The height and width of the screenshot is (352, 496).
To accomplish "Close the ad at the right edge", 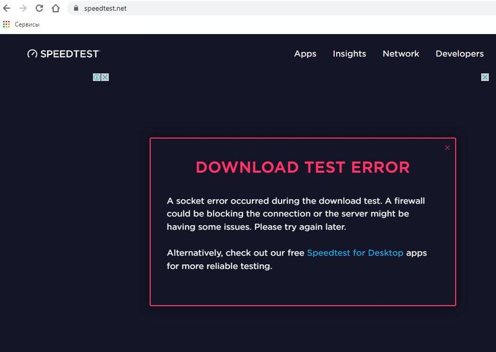I will (485, 77).
